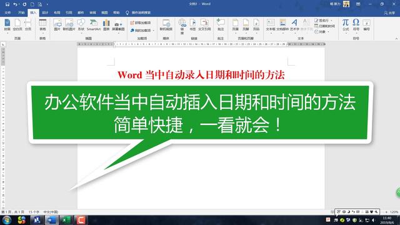Click the zoom in plus button
The width and height of the screenshot is (400, 225).
click(x=386, y=212)
